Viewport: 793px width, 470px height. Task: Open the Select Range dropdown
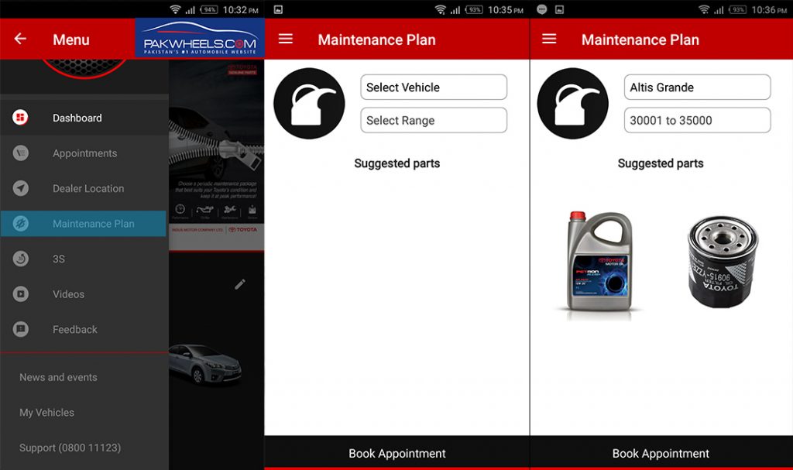tap(434, 121)
